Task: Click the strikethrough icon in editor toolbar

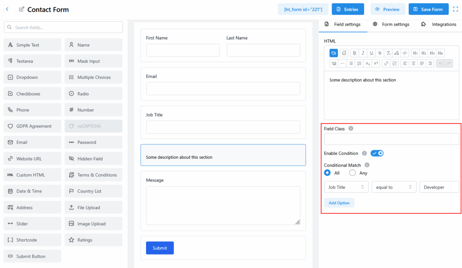Action: point(380,53)
